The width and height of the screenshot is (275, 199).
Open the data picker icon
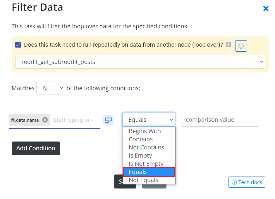pos(108,120)
